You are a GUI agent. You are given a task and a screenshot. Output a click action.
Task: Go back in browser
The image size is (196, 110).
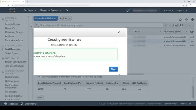click(x=2, y=5)
